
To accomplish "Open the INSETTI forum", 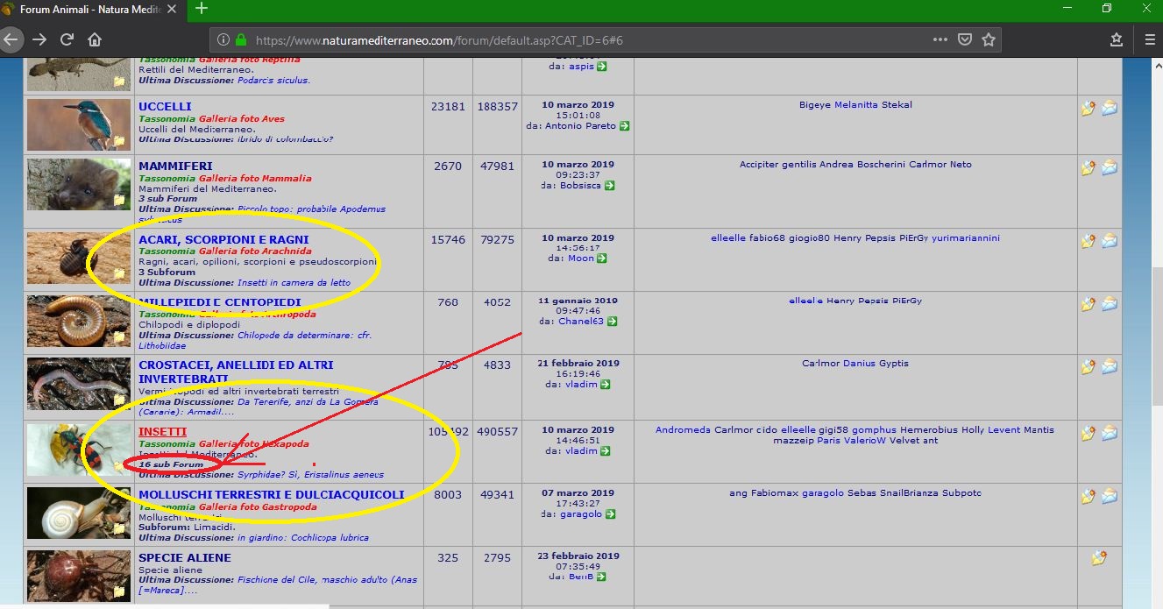I will pyautogui.click(x=162, y=432).
